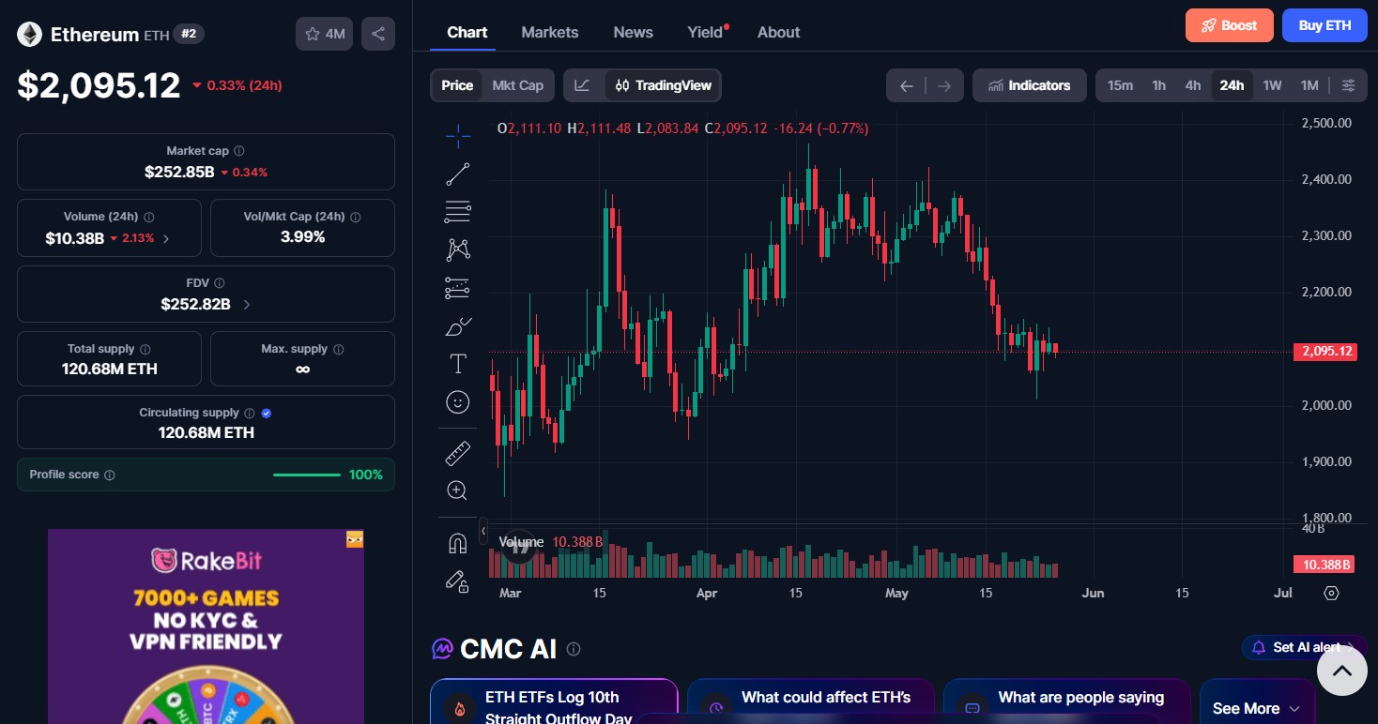Select the trend line drawing tool

(458, 174)
